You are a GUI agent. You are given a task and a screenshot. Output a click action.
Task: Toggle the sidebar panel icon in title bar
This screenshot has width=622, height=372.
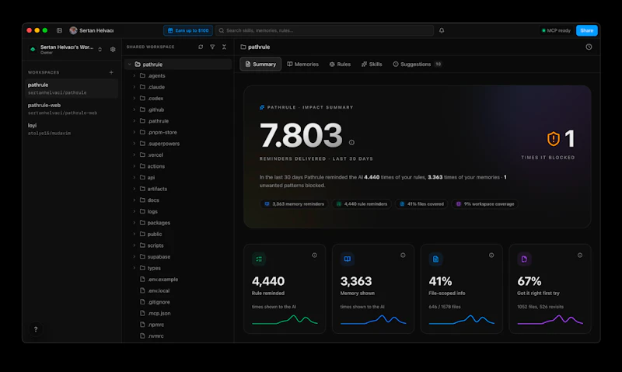click(59, 30)
